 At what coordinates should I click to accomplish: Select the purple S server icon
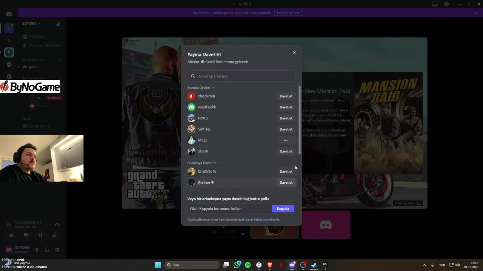[9, 28]
